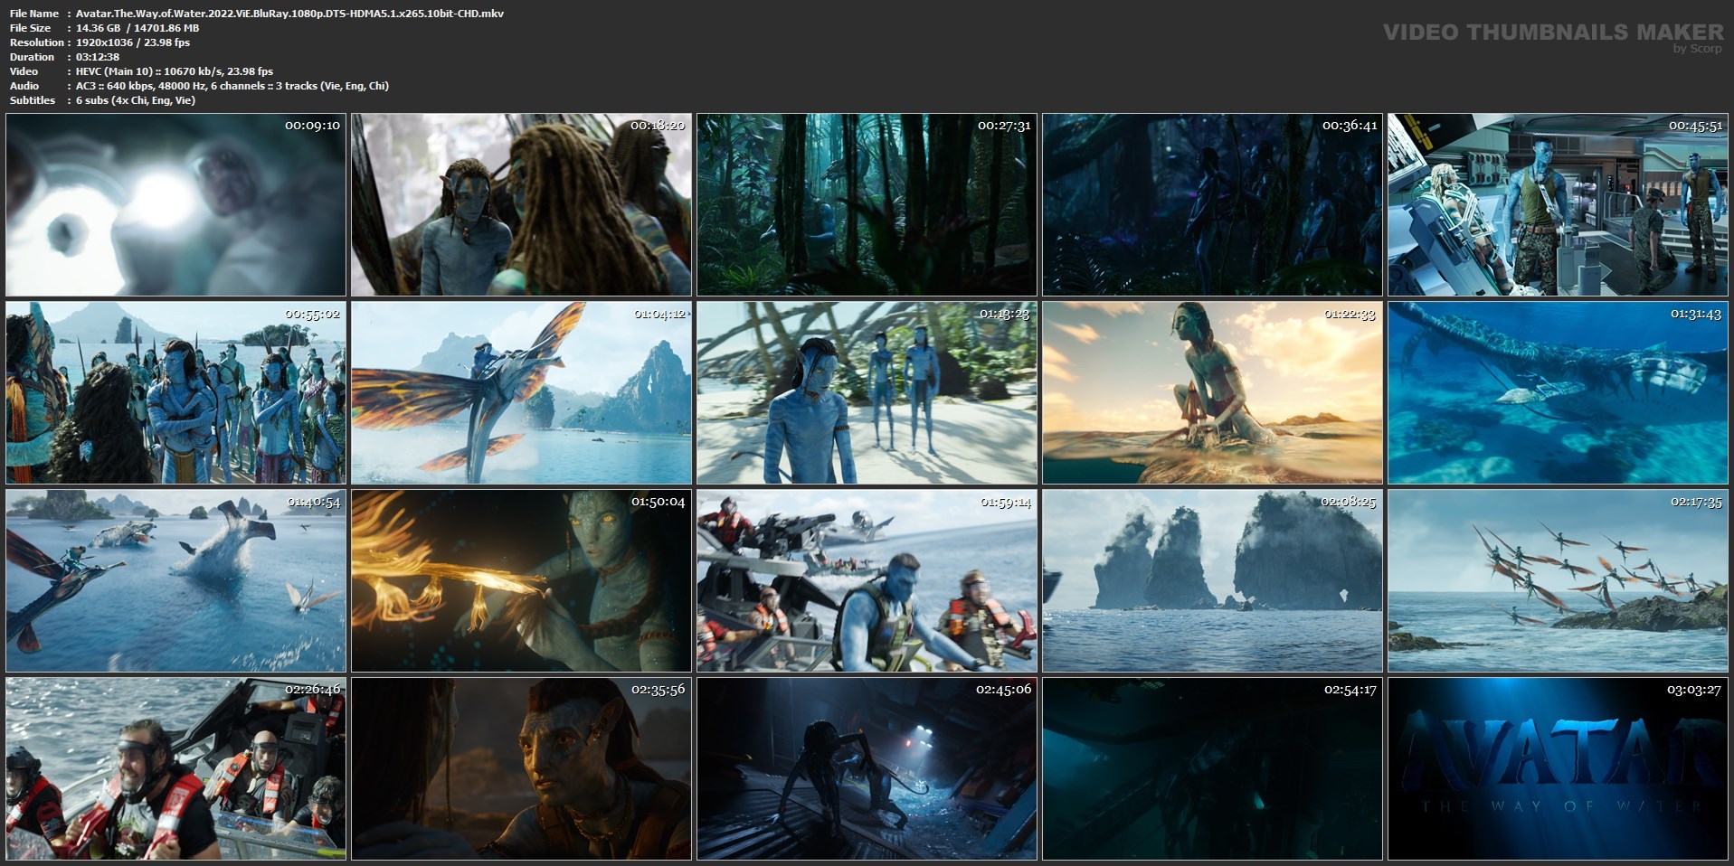Screen dimensions: 1734x866
Task: Click the file name text ending CHD.mkv
Action: click(290, 14)
